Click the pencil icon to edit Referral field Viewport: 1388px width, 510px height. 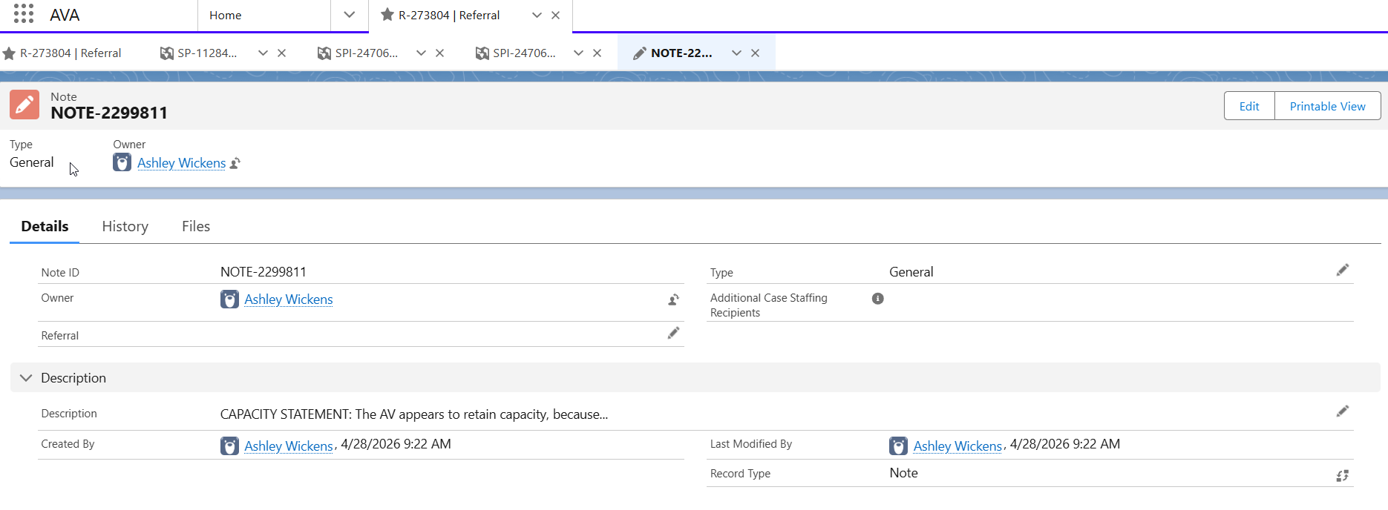(673, 334)
